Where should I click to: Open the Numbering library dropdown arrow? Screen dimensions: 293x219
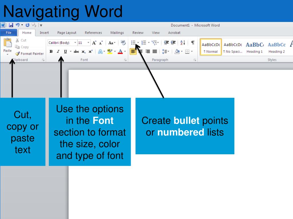(x=149, y=43)
